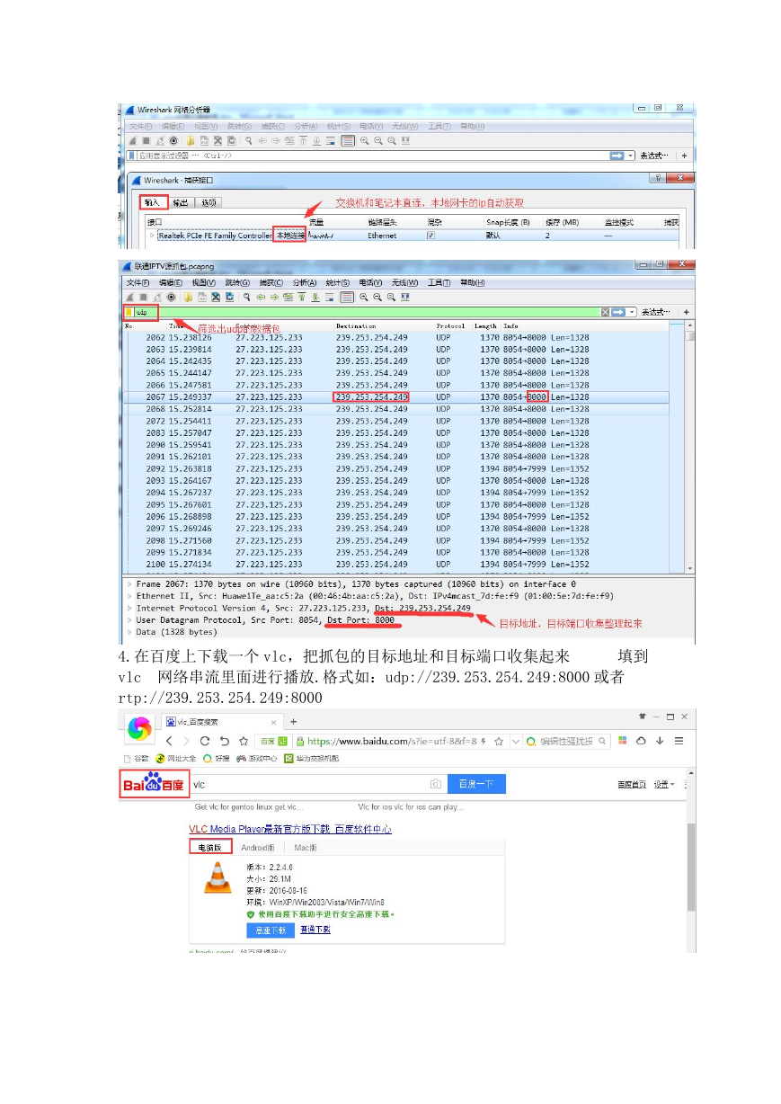This screenshot has height=1104, width=781.
Task: Open the filter dropdown in the upper Wireshark window
Action: 631,156
